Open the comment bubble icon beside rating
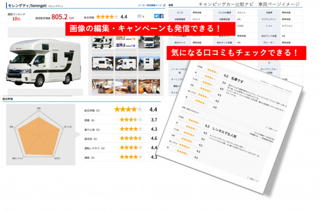Image resolution: width=319 pixels, height=212 pixels. 139,16
